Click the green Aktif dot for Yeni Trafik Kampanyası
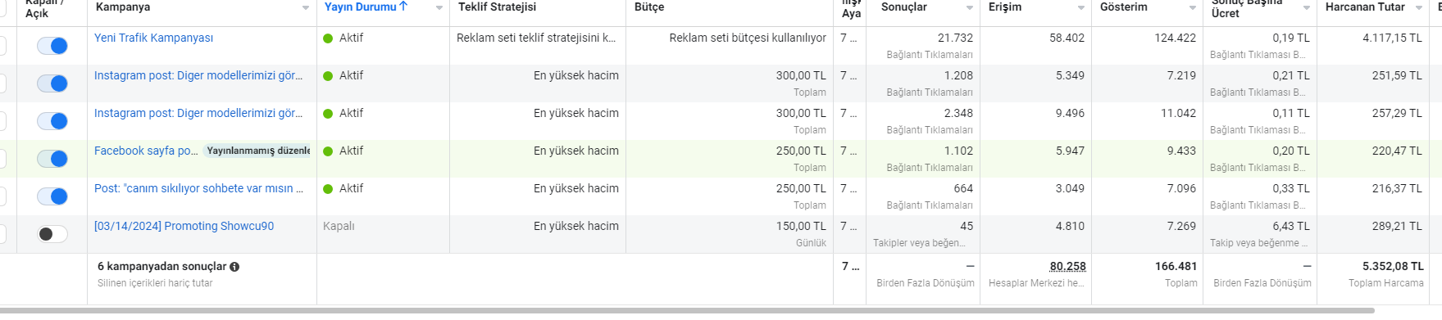The image size is (1442, 320). (x=328, y=38)
